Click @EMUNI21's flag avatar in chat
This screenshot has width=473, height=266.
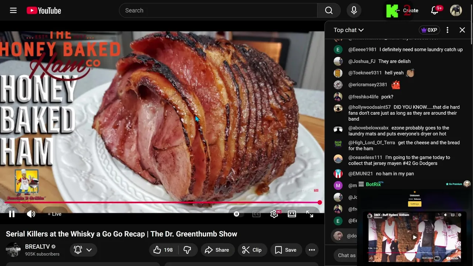coord(338,174)
